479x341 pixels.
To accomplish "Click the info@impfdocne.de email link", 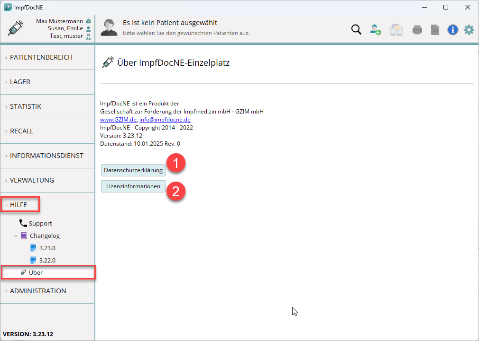I will tap(165, 120).
